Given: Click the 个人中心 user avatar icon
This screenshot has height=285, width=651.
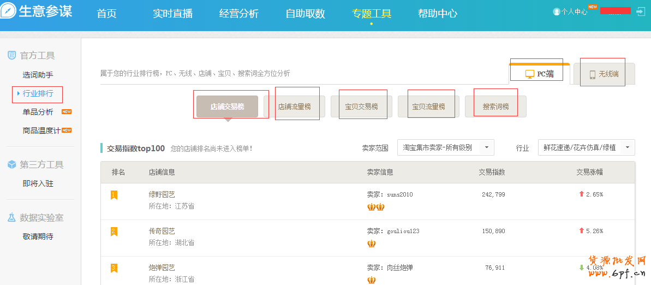Looking at the screenshot, I should point(557,11).
